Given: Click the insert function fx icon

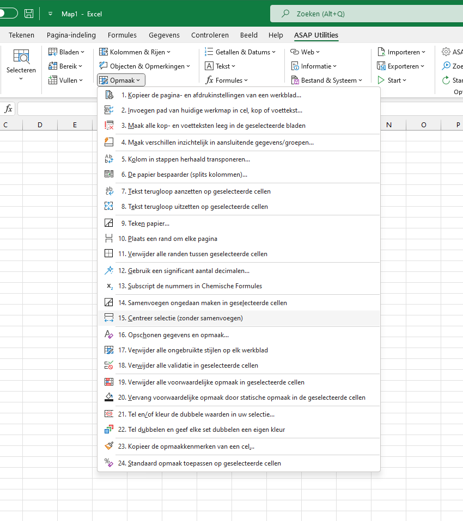Looking at the screenshot, I should coord(8,109).
